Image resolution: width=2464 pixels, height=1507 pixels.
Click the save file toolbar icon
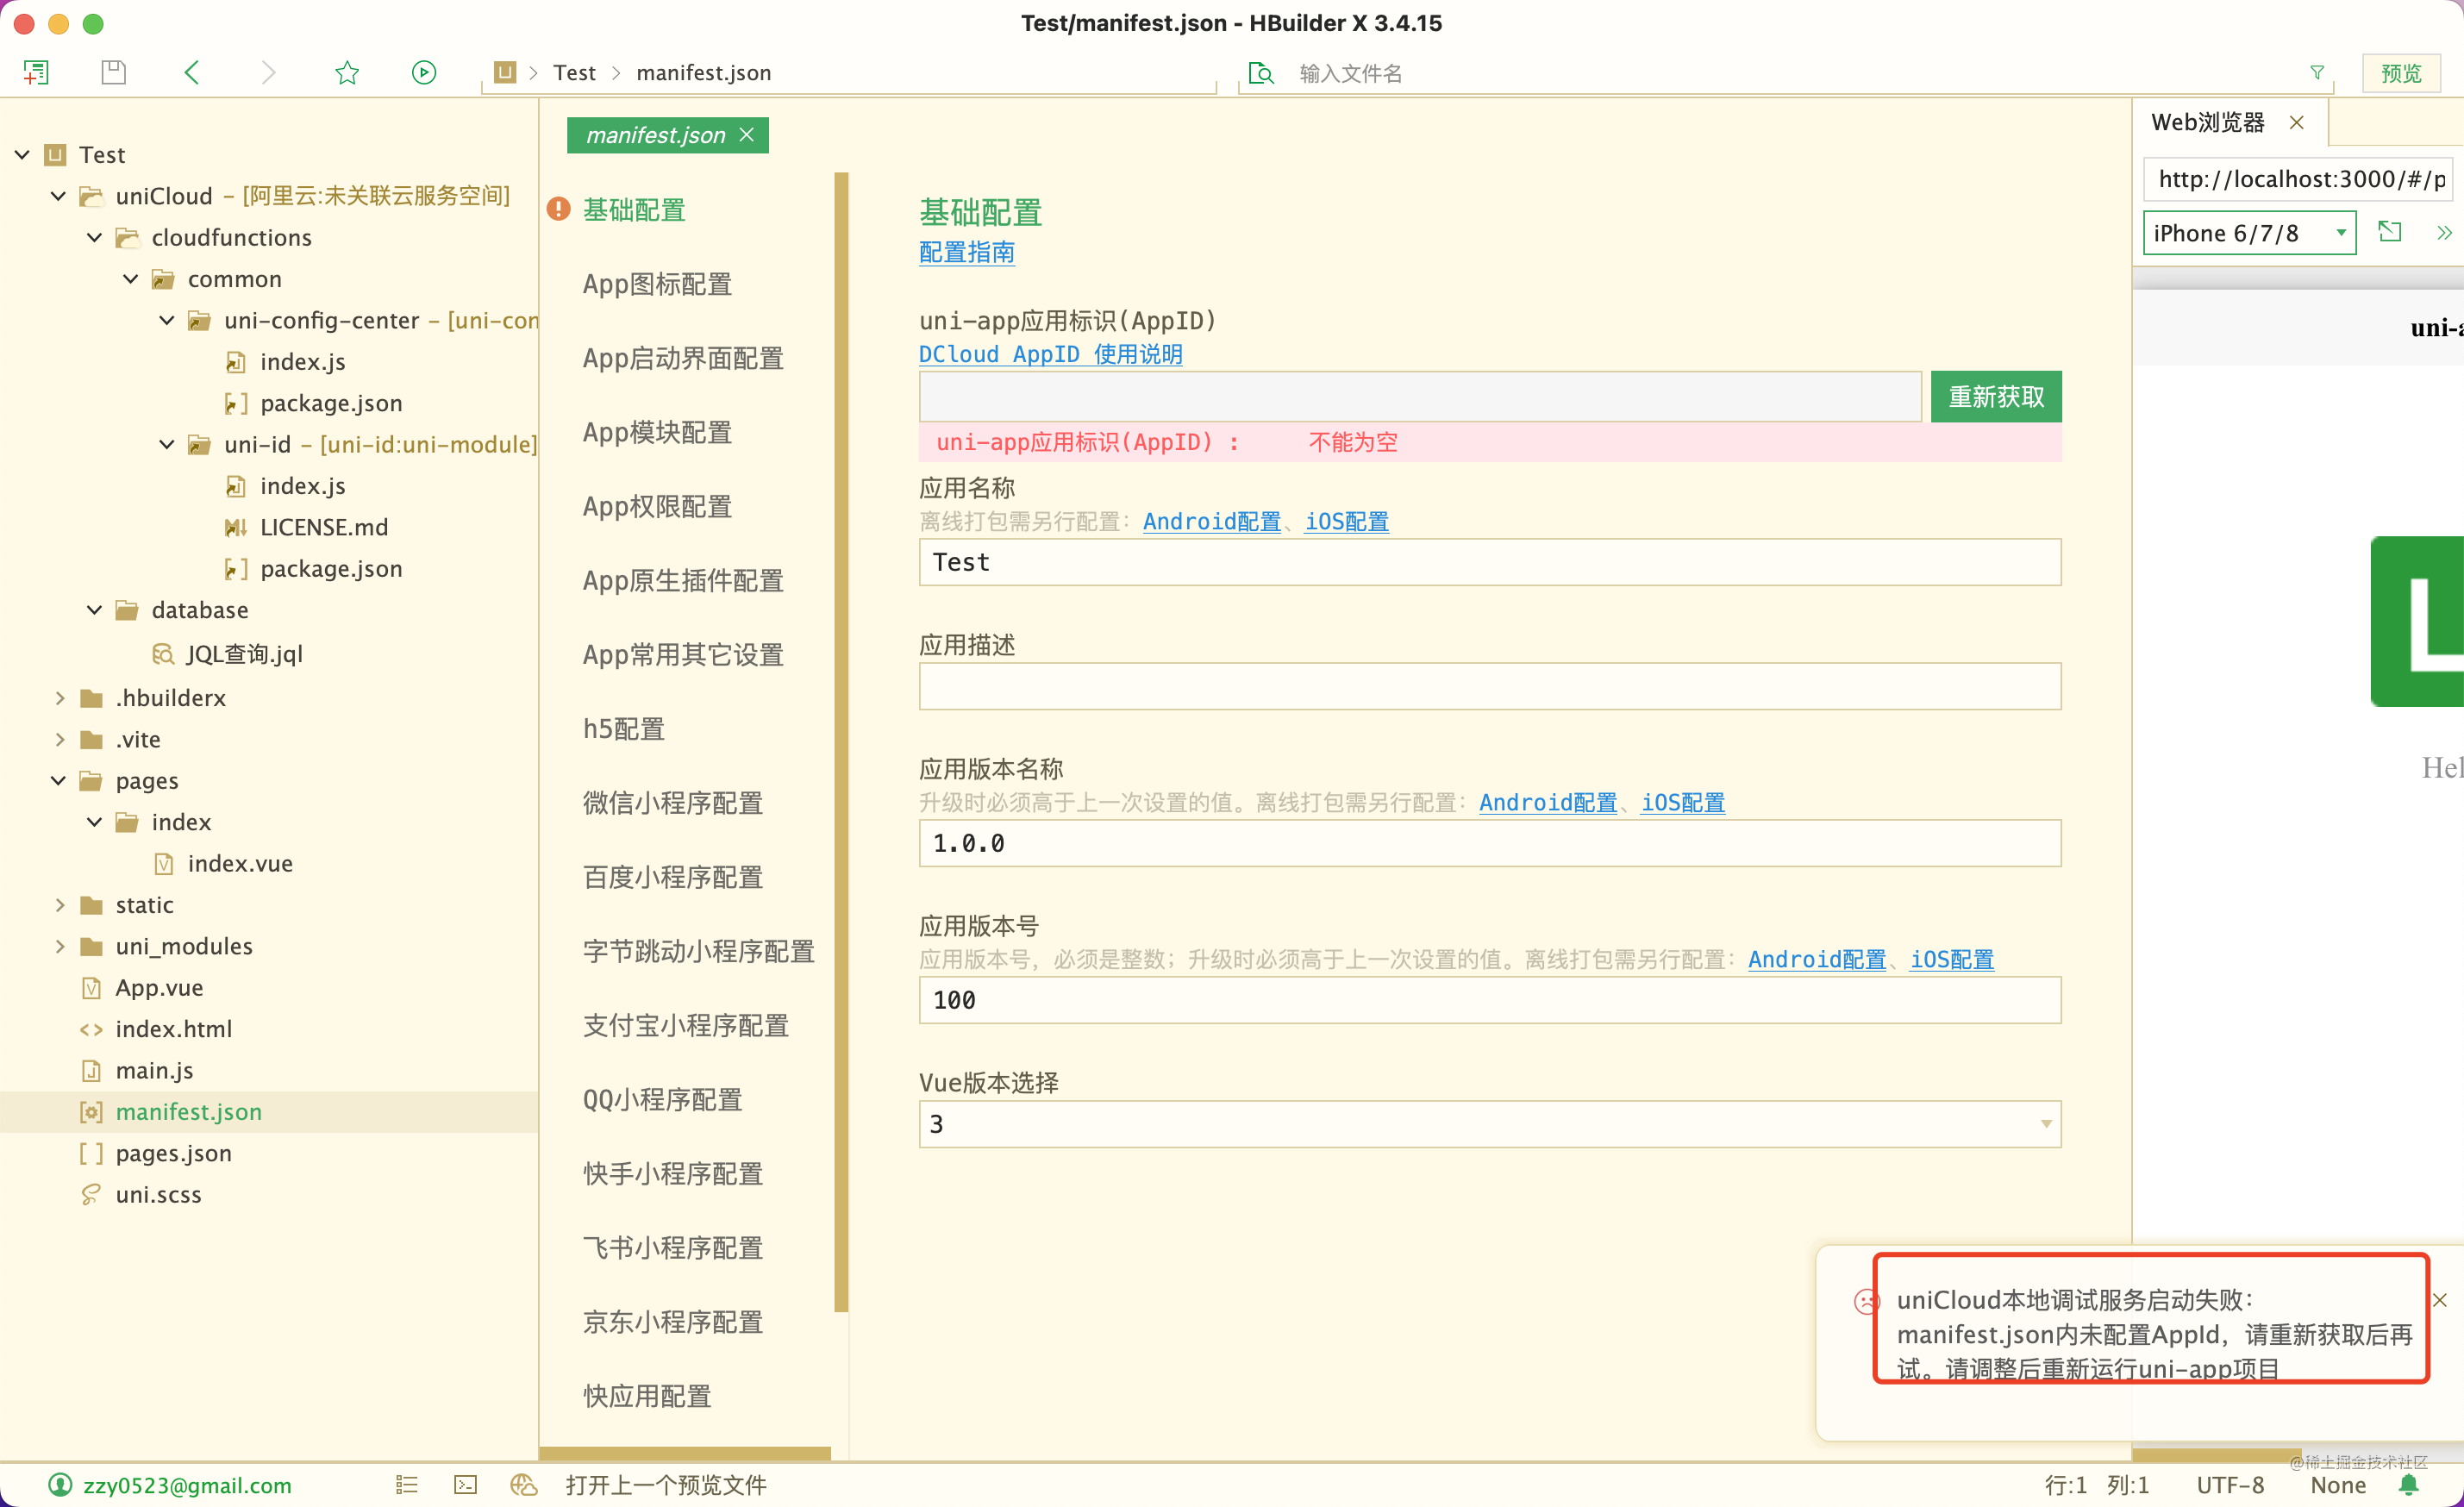click(x=113, y=72)
